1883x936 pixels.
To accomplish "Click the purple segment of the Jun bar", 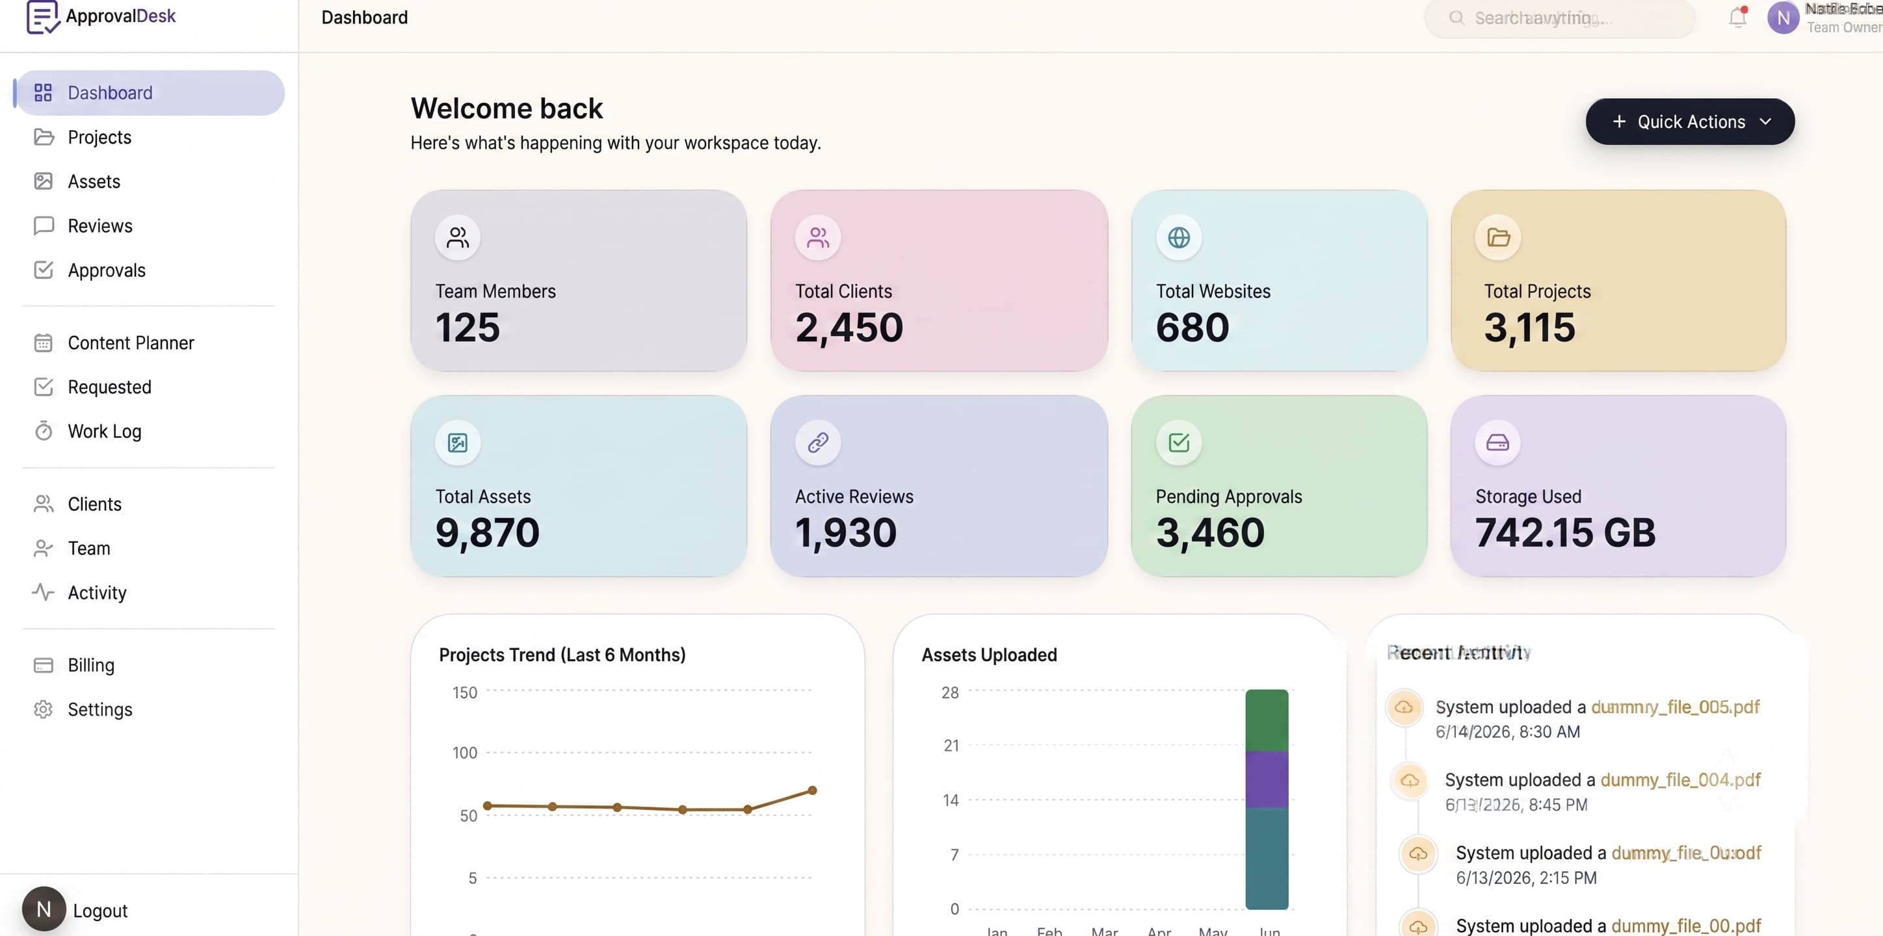I will [x=1267, y=779].
